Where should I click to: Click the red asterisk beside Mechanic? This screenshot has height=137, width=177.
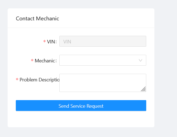32,61
